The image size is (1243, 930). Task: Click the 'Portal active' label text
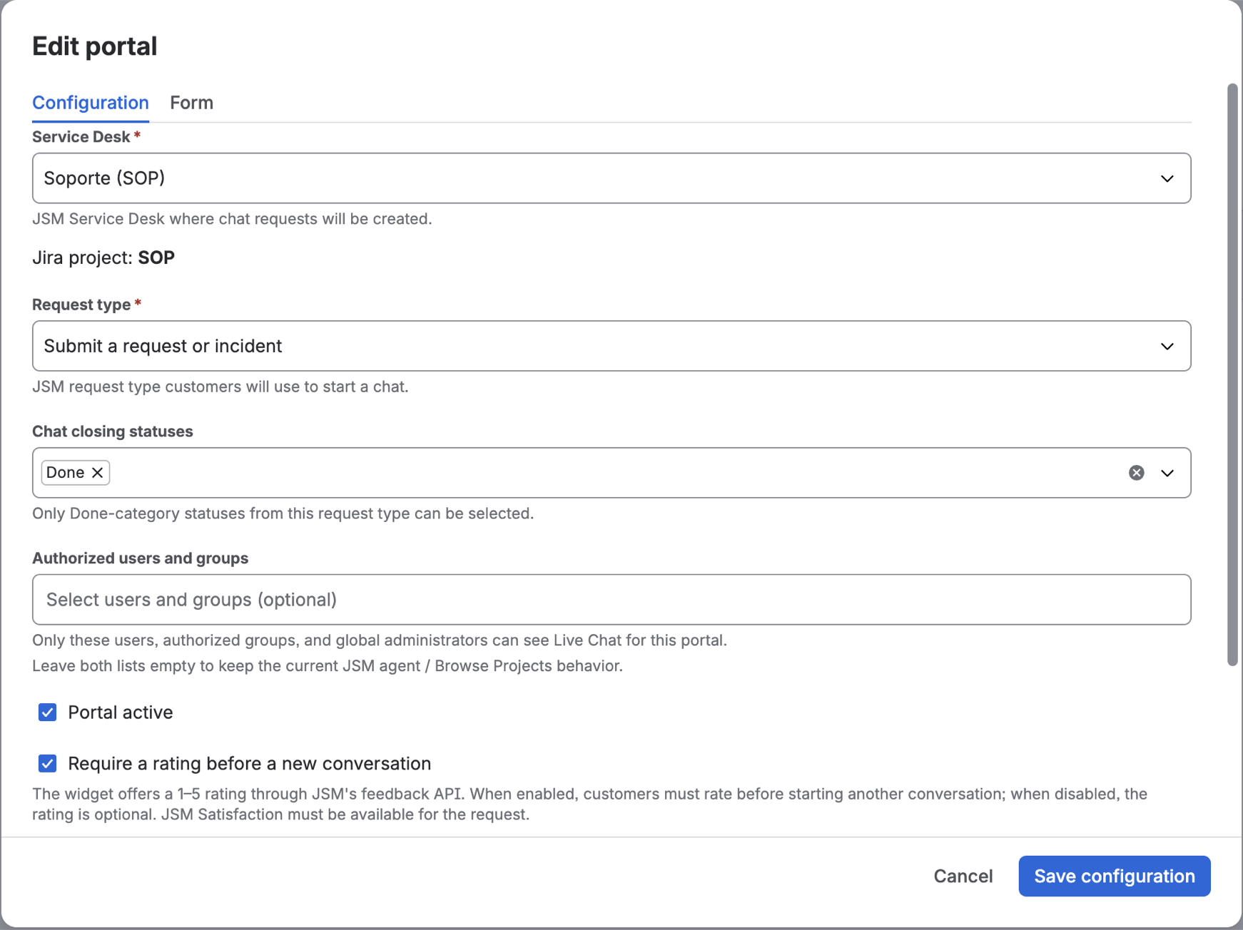(x=121, y=712)
